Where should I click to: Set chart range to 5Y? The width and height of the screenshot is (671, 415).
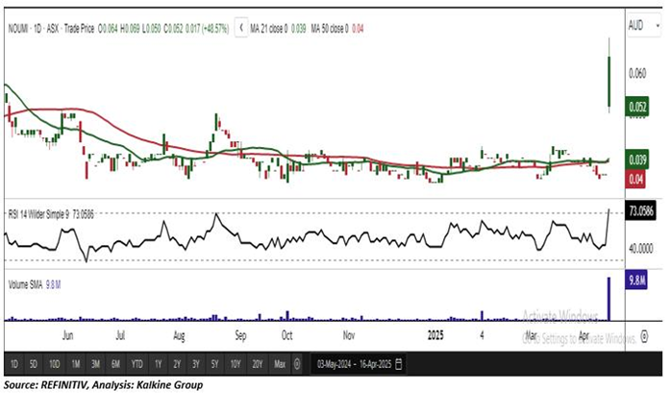(216, 364)
